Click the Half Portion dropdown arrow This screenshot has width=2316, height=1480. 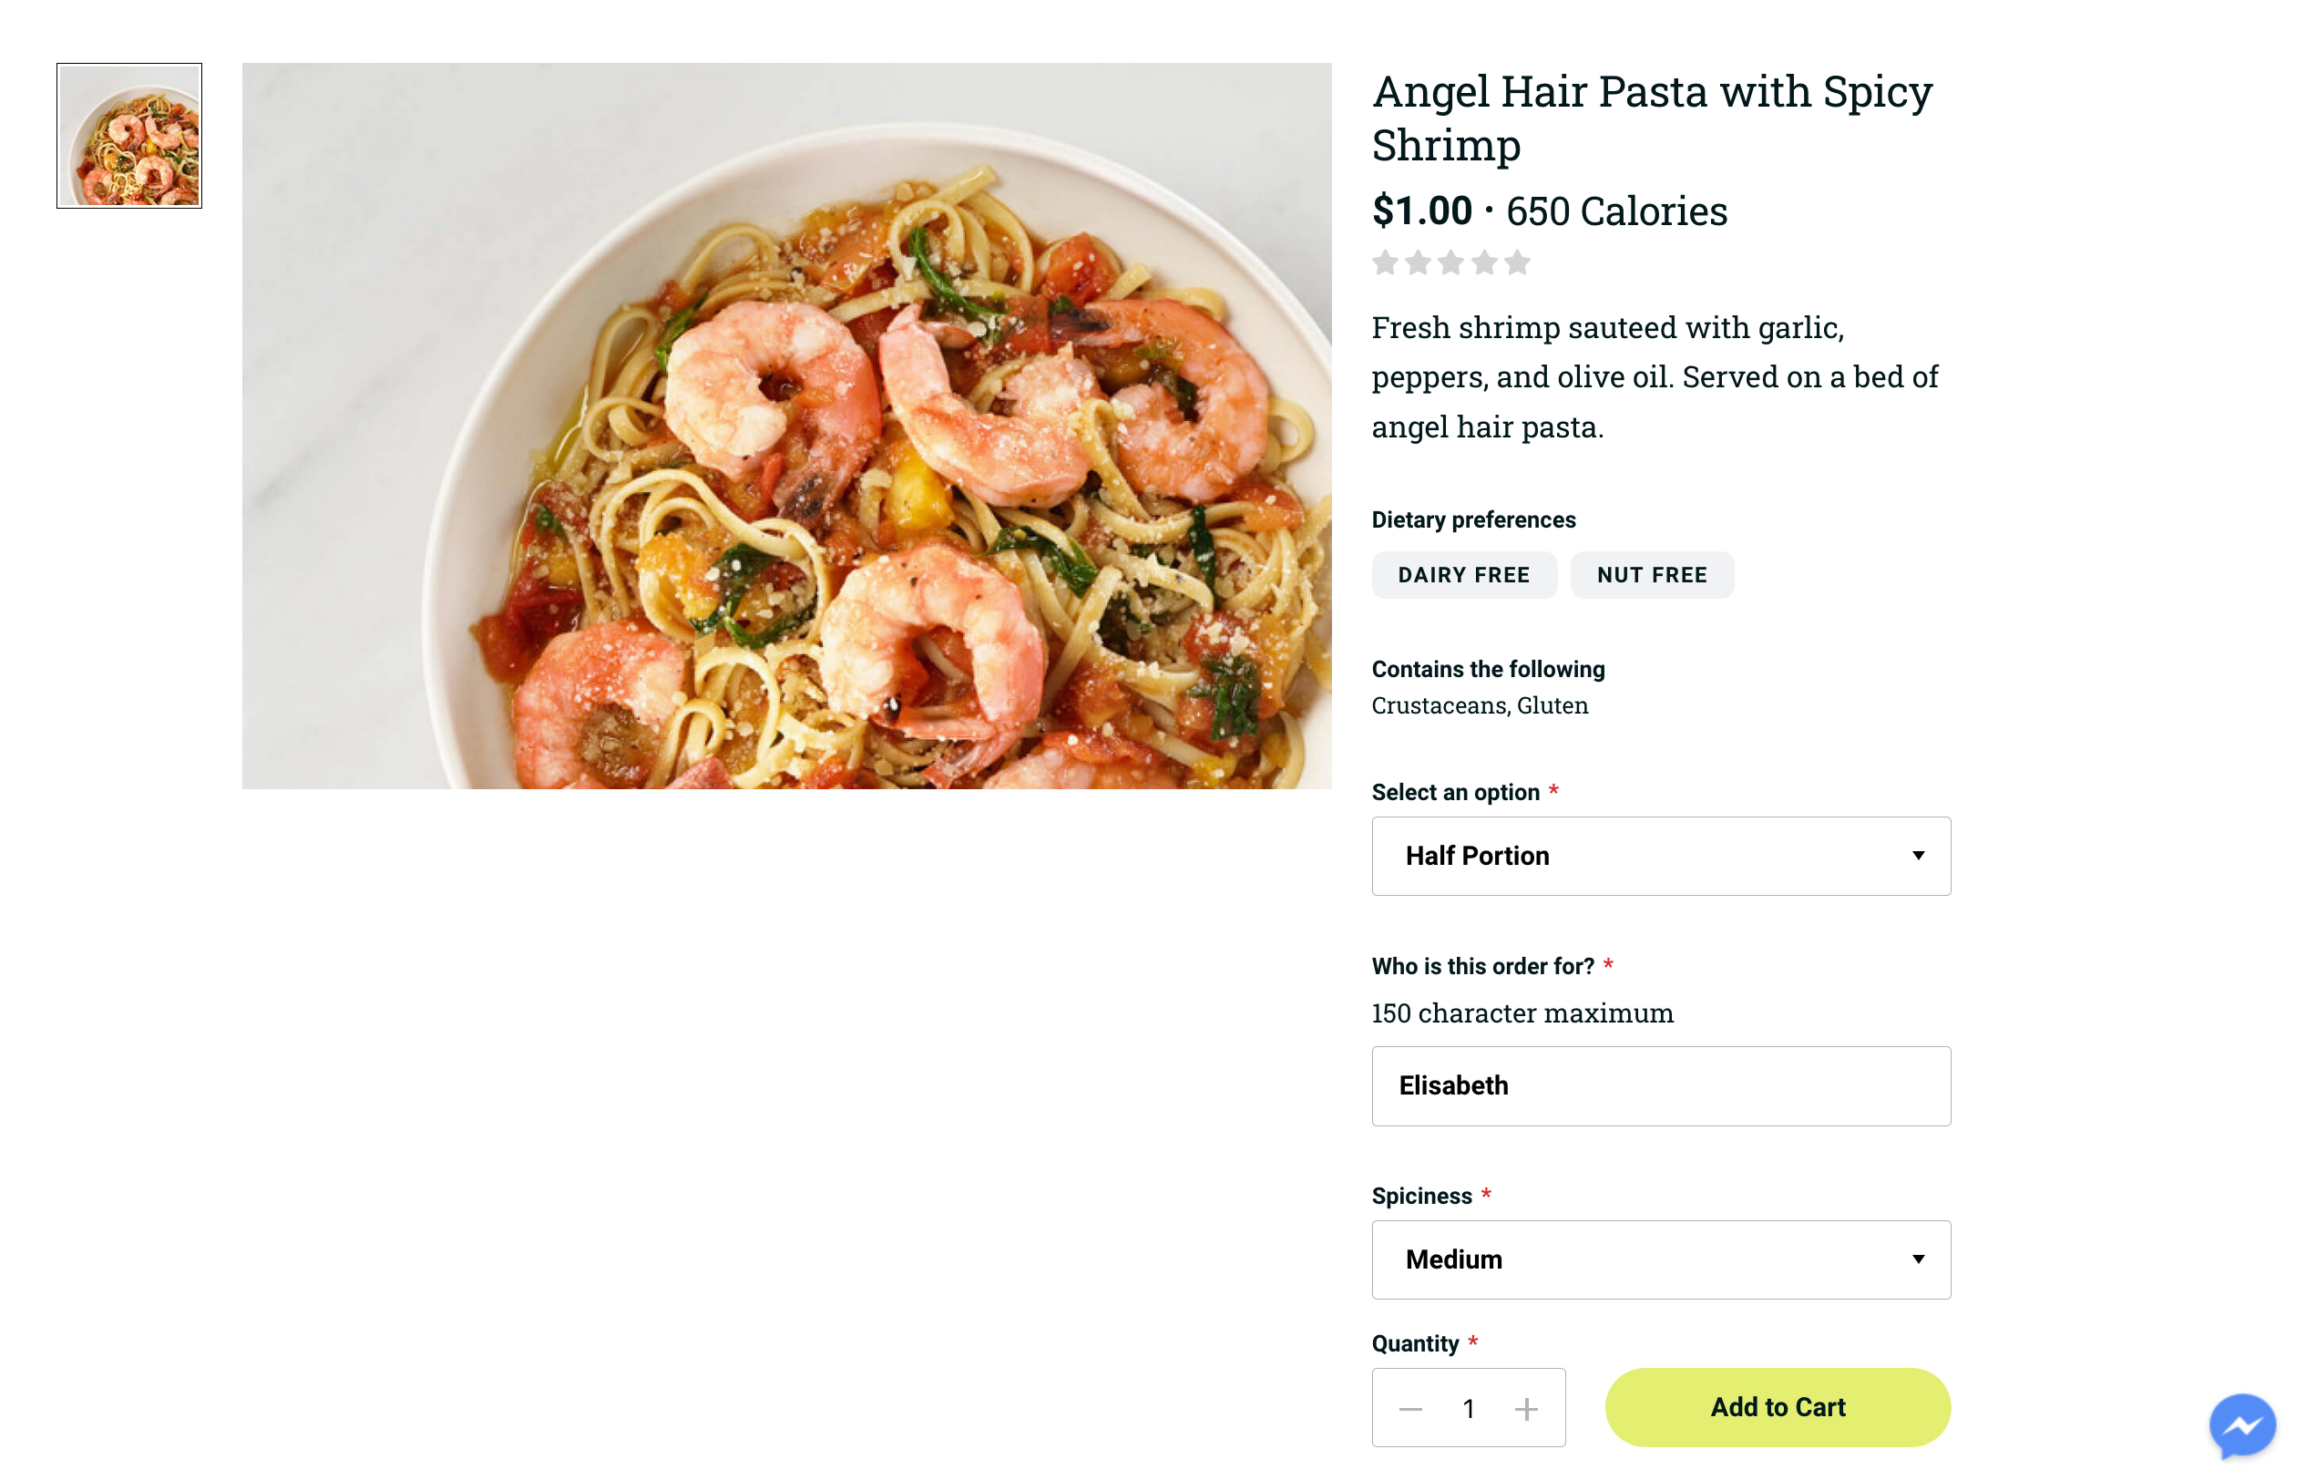[1920, 856]
